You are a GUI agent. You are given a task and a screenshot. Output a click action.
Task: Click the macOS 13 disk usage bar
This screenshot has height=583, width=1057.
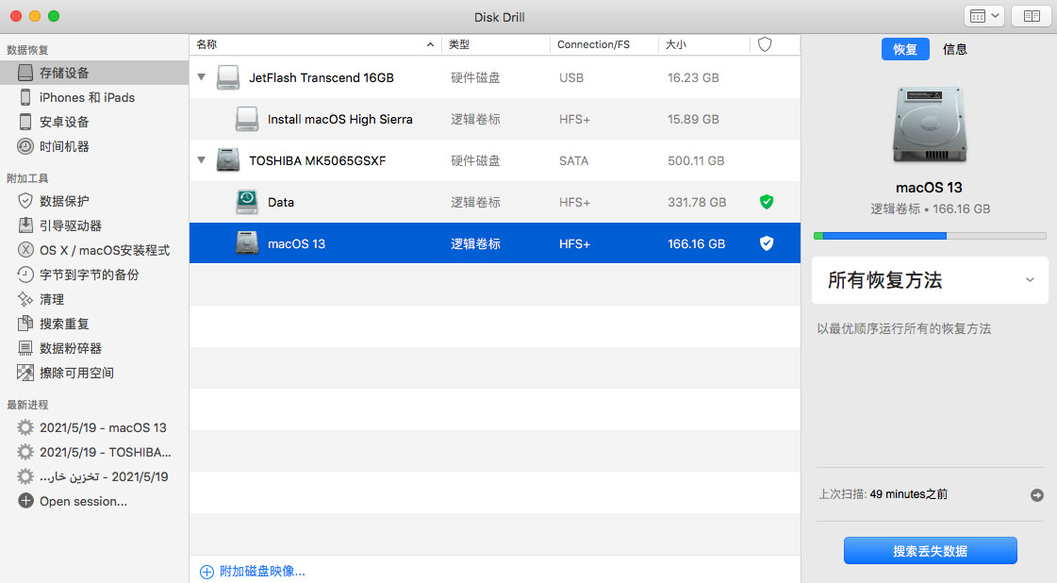click(930, 236)
